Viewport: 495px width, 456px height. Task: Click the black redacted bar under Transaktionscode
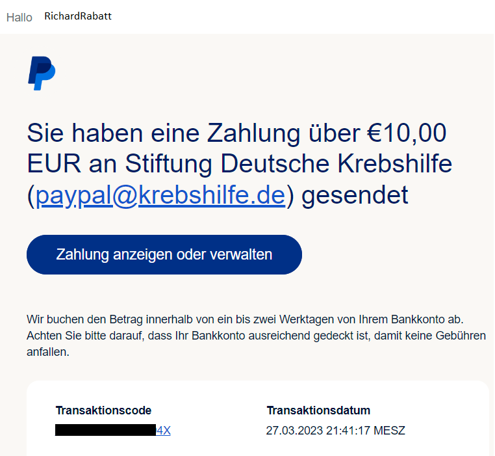coord(105,430)
